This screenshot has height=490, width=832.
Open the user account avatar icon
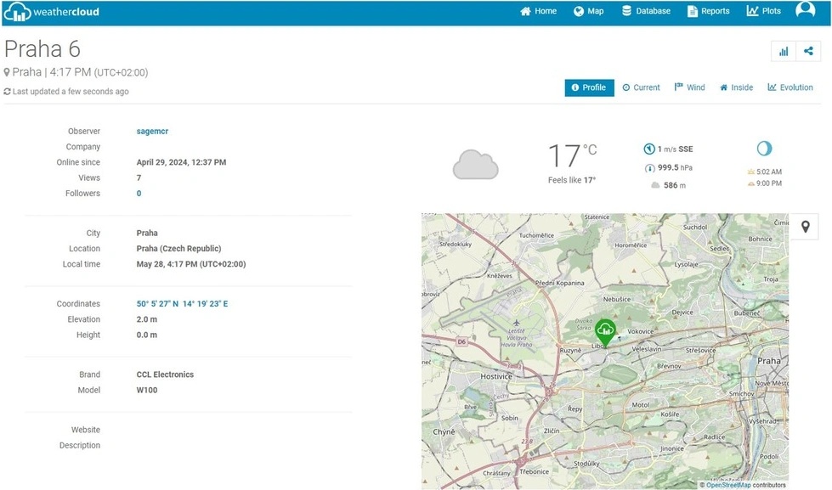coord(805,10)
